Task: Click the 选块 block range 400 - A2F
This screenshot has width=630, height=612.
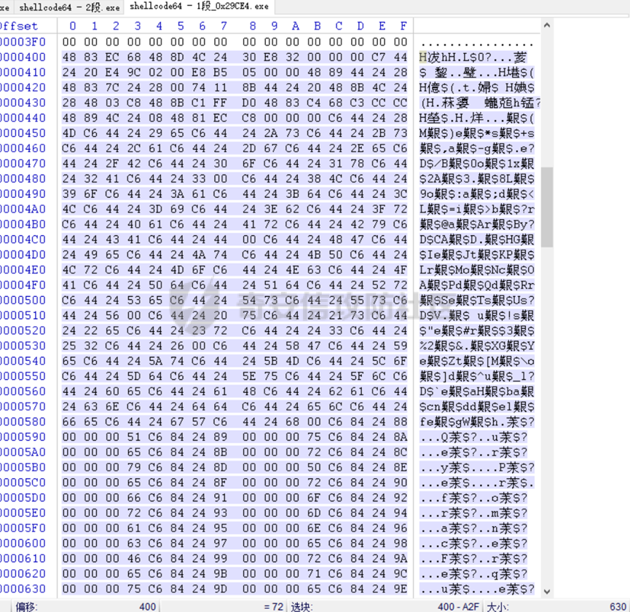Action: tap(457, 606)
